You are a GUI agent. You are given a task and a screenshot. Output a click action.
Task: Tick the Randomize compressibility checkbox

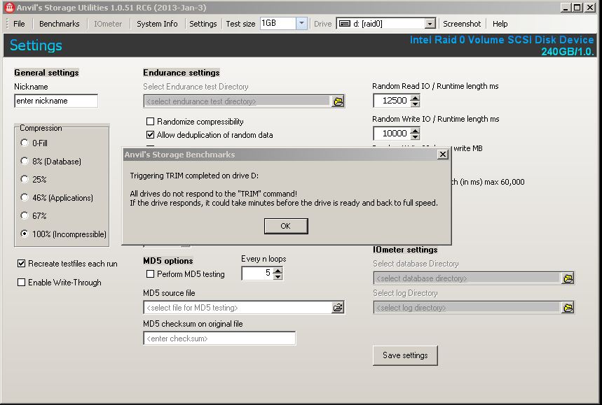pos(151,122)
